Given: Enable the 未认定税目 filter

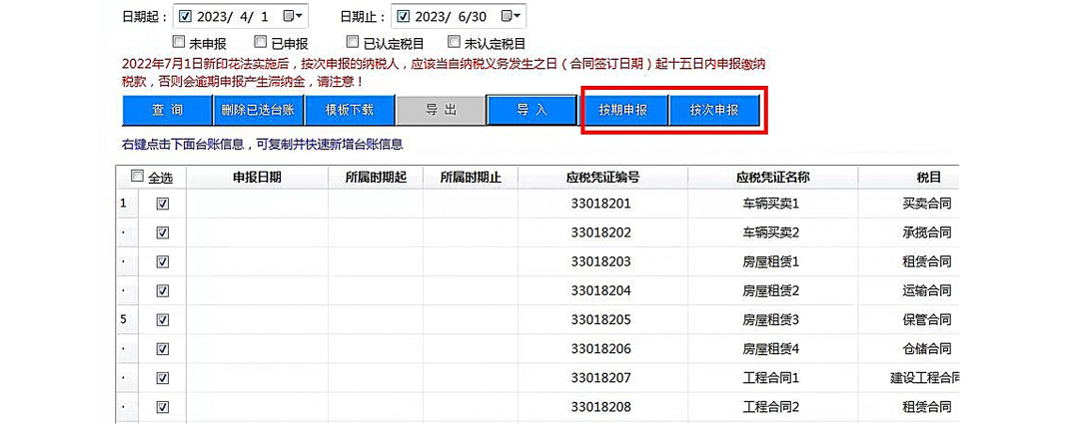Looking at the screenshot, I should [x=454, y=43].
